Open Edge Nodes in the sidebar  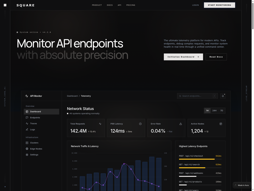42,149
